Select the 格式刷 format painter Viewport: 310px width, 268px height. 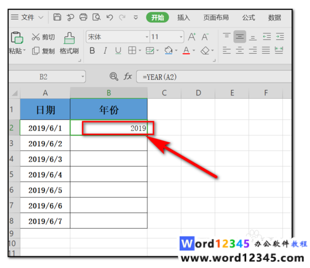(69, 43)
